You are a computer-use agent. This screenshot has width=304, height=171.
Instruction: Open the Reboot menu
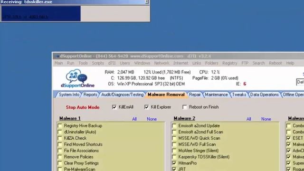[x=275, y=63]
